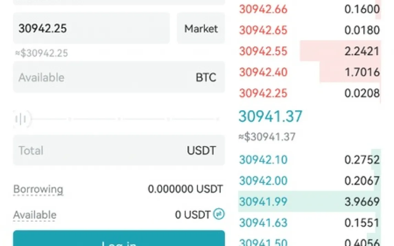Image resolution: width=394 pixels, height=246 pixels.
Task: Click the USDT transfer swap icon
Action: (219, 214)
